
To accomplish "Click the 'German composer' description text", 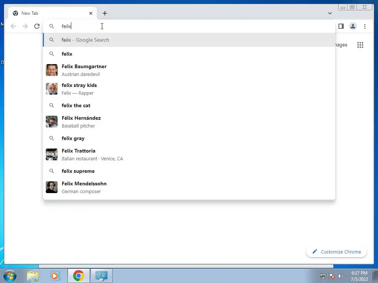I will coord(81,192).
